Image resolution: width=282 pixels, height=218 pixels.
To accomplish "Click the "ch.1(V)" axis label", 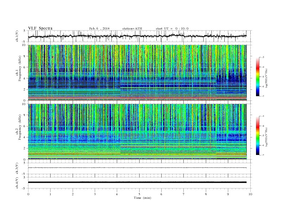I will (x=17, y=37).
